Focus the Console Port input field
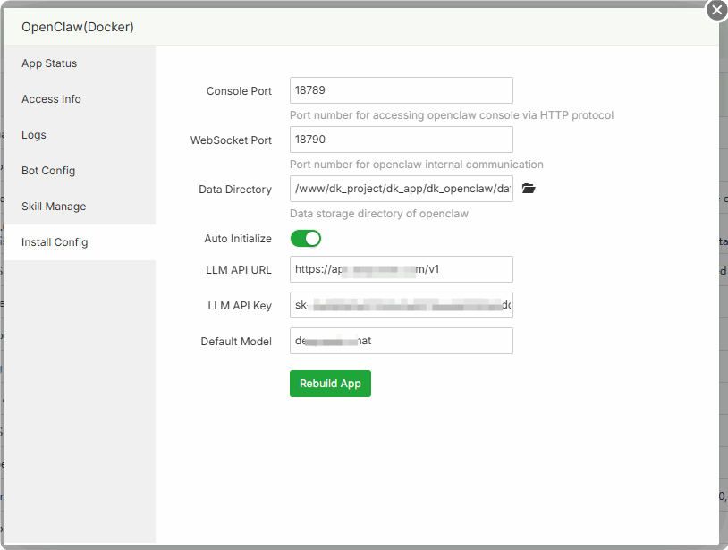 pos(401,90)
